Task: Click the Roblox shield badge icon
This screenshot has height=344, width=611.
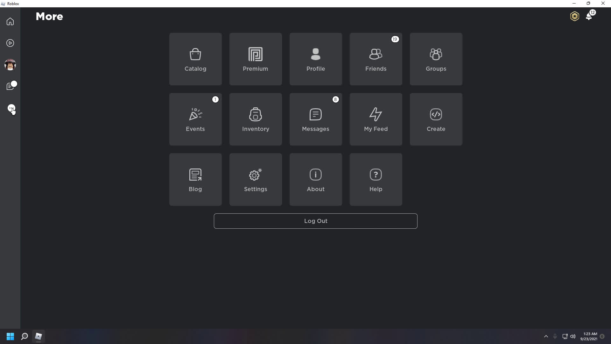Action: 574,16
